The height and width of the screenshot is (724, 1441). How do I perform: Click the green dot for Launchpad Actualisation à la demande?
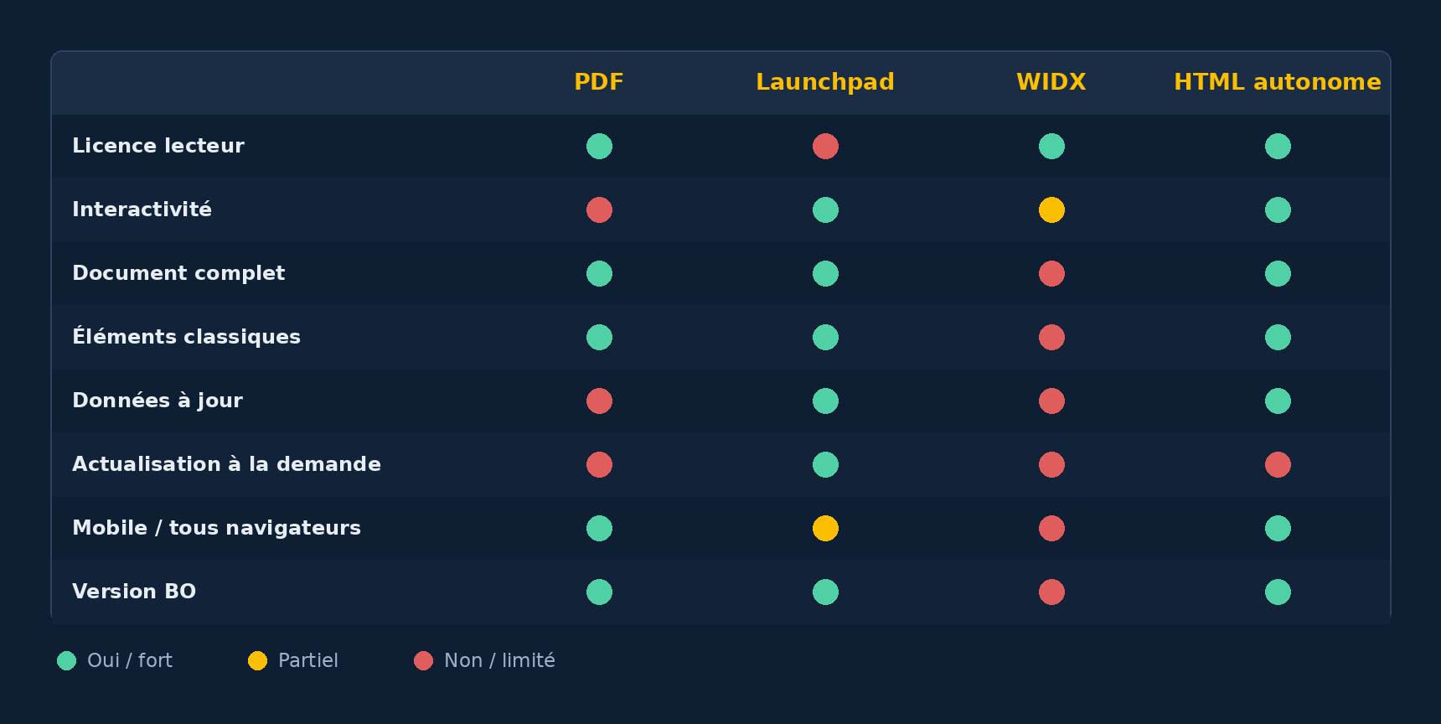click(x=825, y=465)
